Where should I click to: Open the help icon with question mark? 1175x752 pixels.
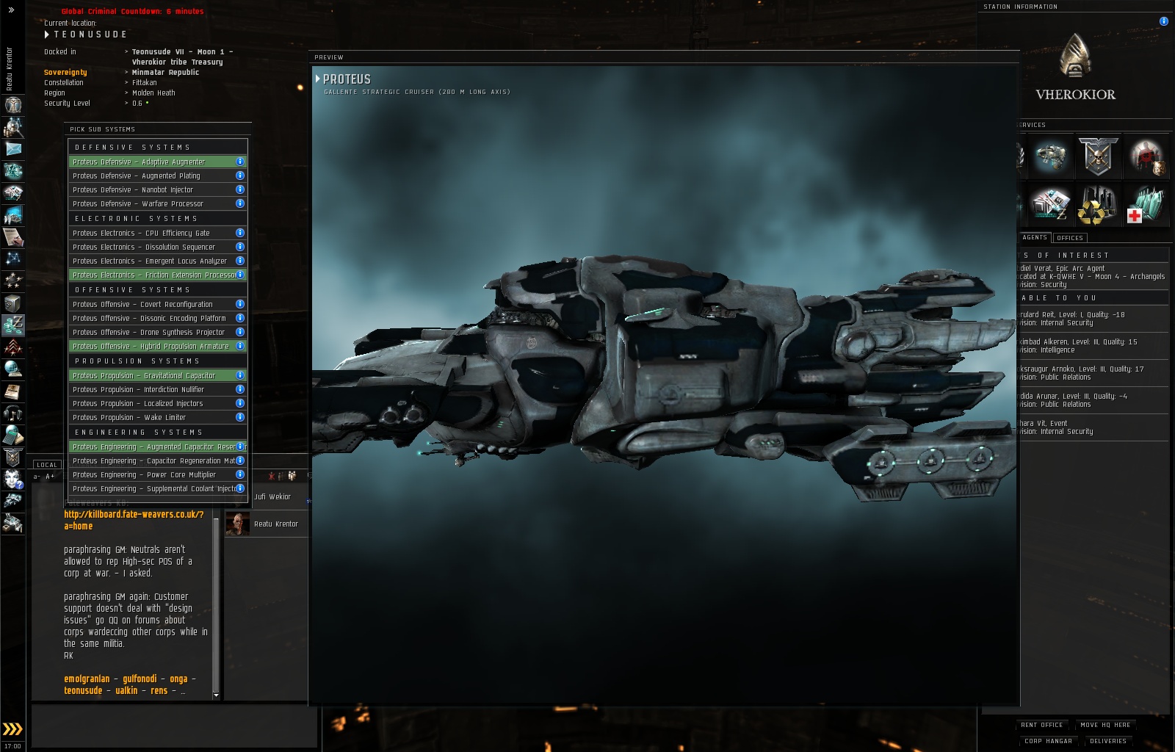(12, 480)
